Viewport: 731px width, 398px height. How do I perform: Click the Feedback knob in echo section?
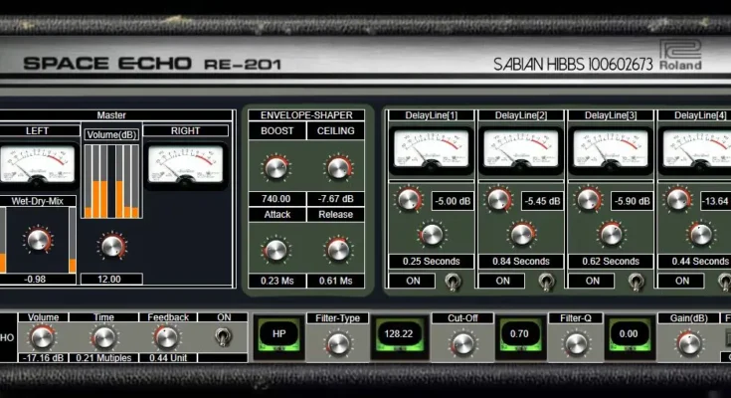pos(167,338)
